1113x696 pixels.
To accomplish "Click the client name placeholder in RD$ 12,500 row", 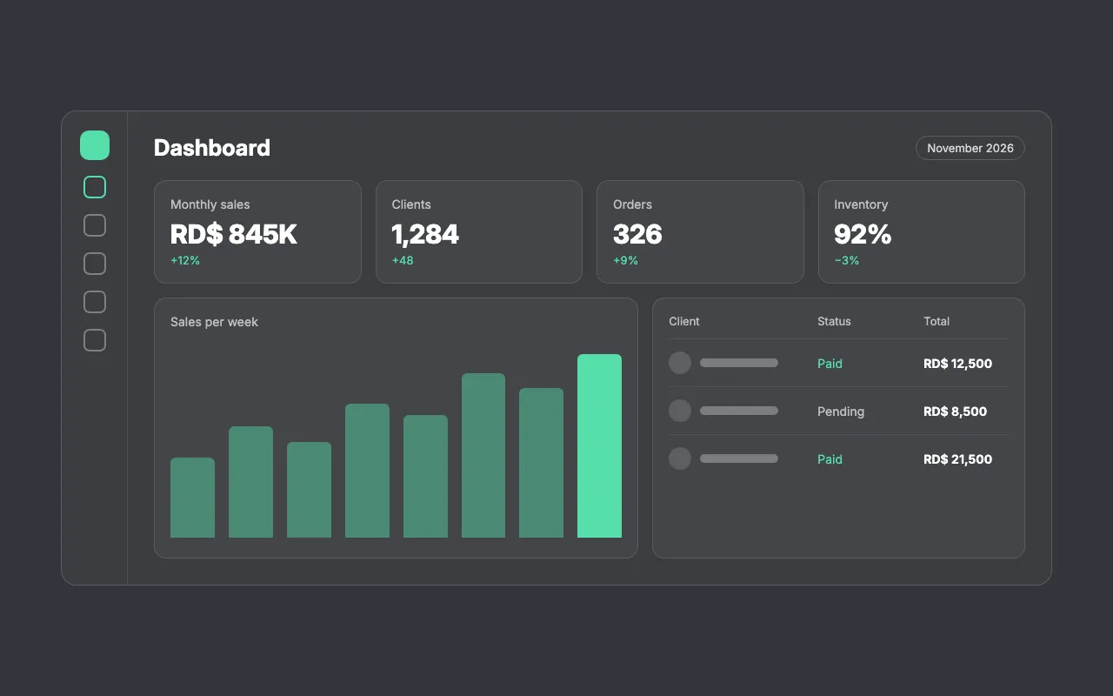I will [x=739, y=363].
